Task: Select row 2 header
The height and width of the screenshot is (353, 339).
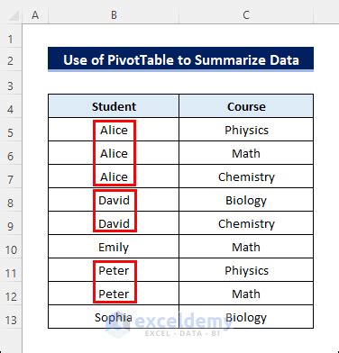Action: tap(11, 60)
